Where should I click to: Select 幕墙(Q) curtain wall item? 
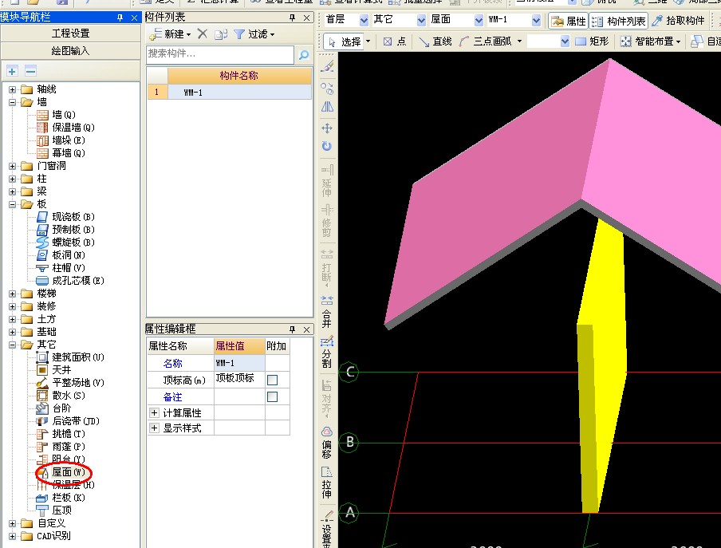(x=69, y=153)
